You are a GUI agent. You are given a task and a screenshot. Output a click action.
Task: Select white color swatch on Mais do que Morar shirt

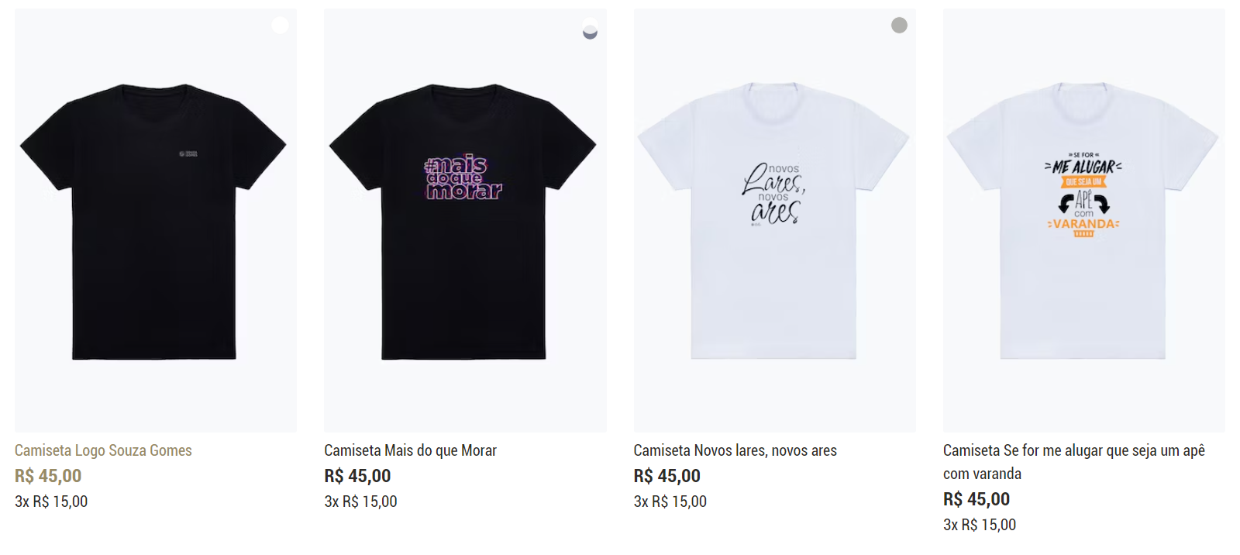click(590, 22)
